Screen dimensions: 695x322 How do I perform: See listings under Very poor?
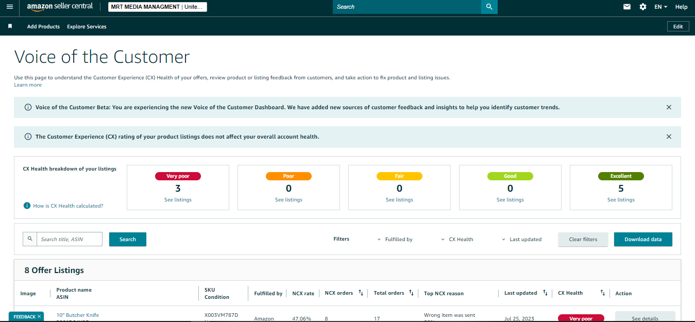tap(178, 200)
